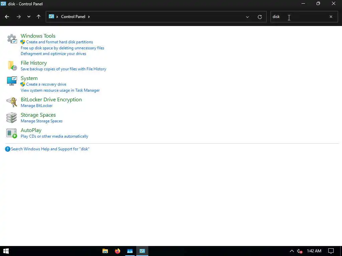Click the AutoPlay icon
Screen dimensions: 342x256
tap(12, 133)
